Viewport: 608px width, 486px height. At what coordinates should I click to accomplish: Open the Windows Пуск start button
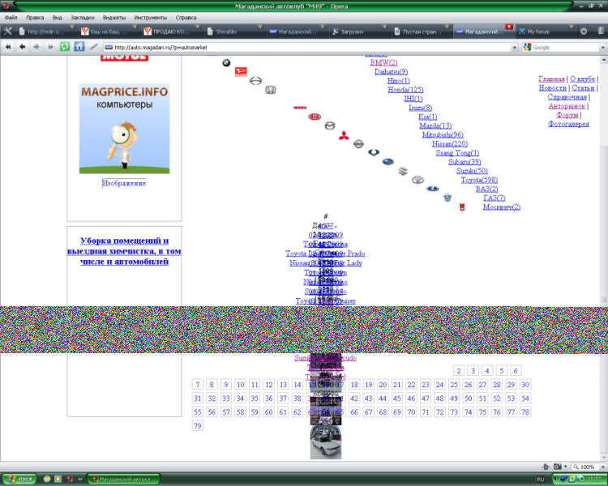click(19, 479)
